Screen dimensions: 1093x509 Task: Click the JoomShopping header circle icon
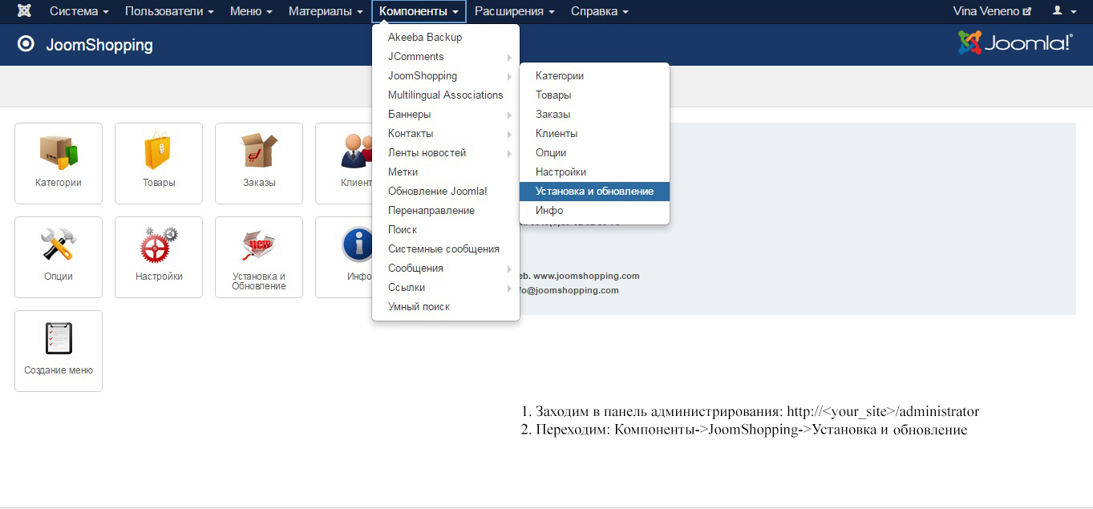[x=26, y=44]
